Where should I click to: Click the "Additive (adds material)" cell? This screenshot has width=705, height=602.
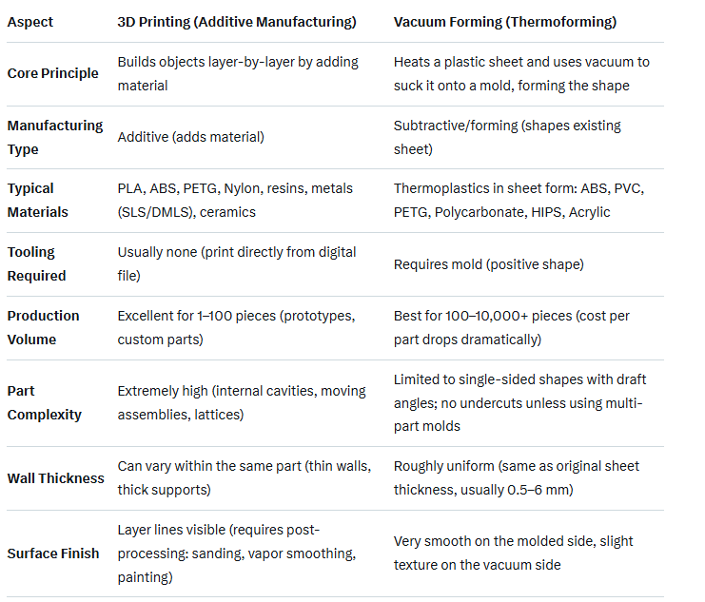tap(191, 137)
